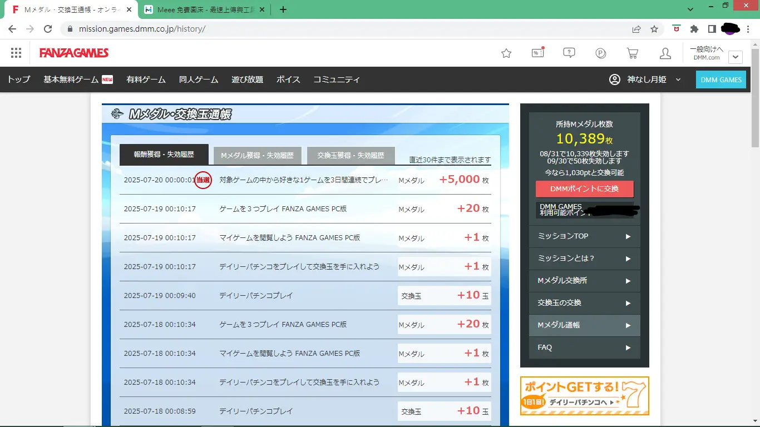Open the coupon icon with red dot
760x427 pixels.
(x=538, y=53)
